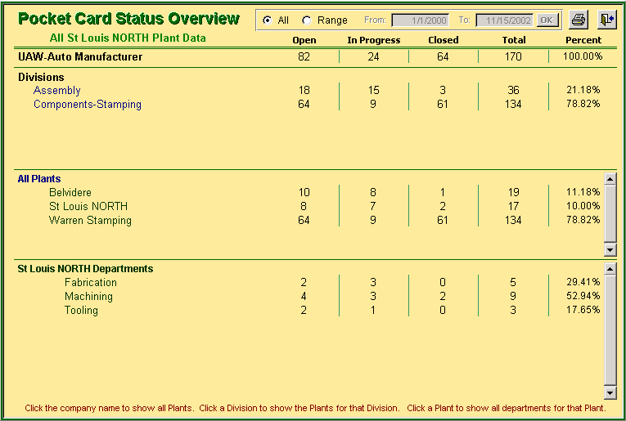Click the From date field
This screenshot has width=626, height=421.
pos(420,20)
